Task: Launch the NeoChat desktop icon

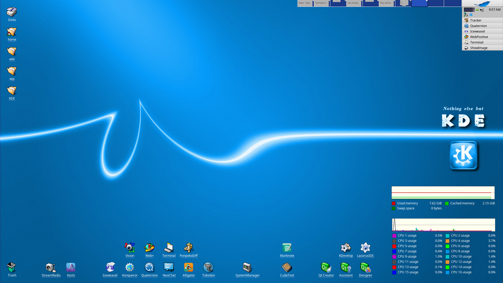Action: pyautogui.click(x=169, y=267)
